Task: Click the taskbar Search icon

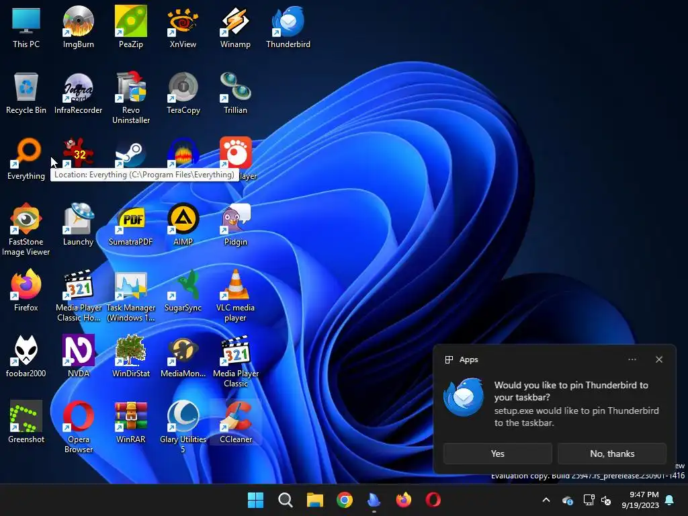Action: (x=285, y=500)
